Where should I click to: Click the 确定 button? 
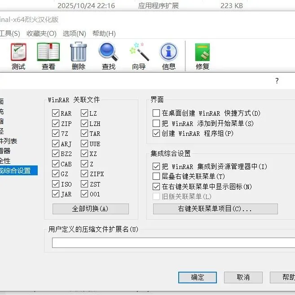pos(198,278)
